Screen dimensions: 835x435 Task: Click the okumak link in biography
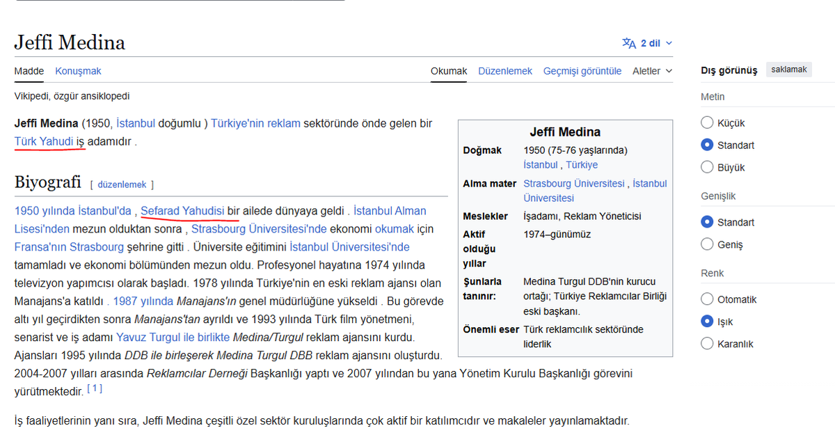395,229
